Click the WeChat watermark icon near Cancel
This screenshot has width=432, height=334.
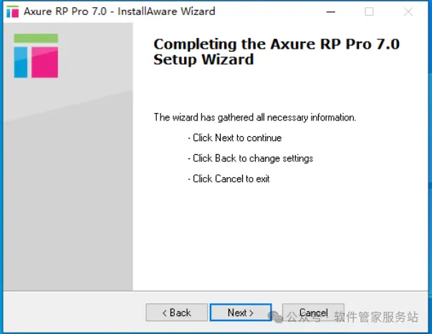click(x=275, y=317)
